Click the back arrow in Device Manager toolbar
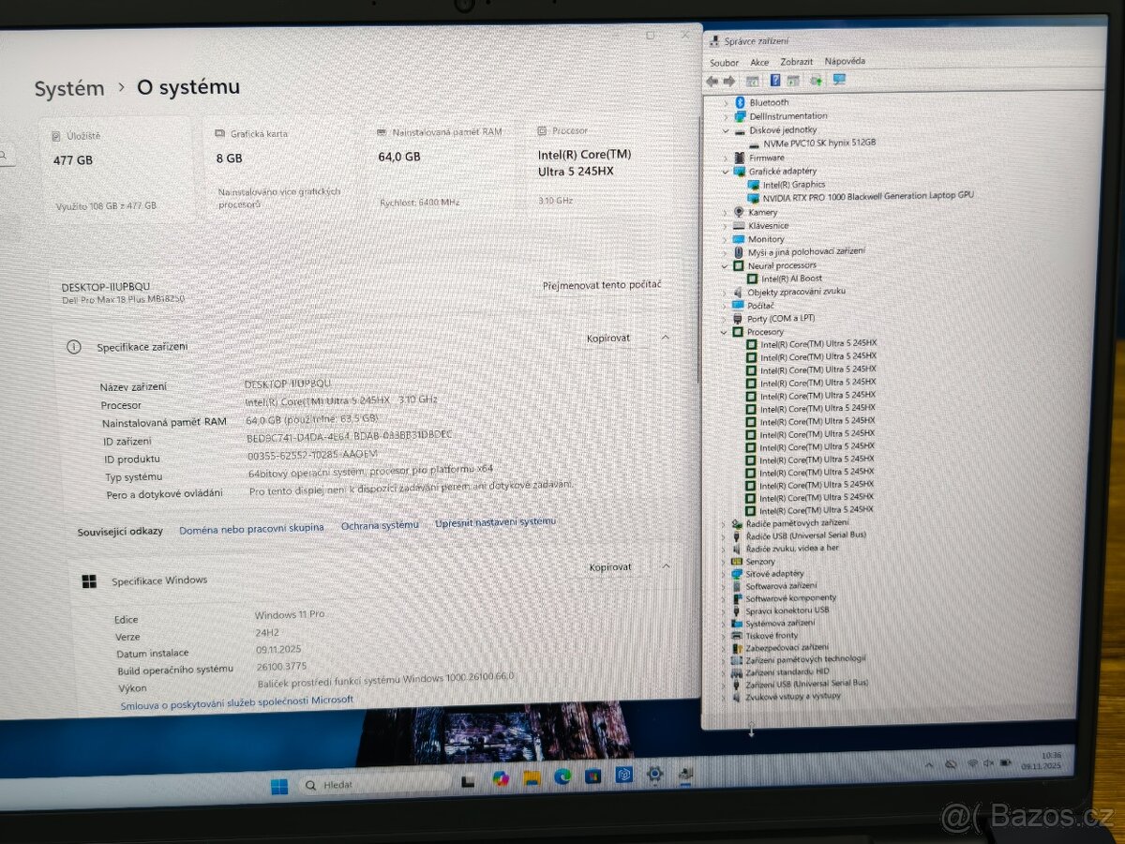This screenshot has width=1125, height=844. (711, 81)
